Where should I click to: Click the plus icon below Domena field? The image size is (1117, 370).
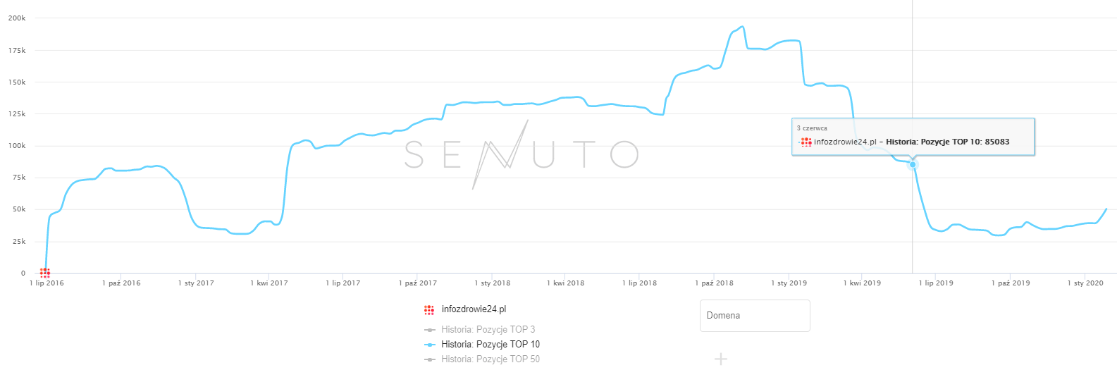(720, 359)
